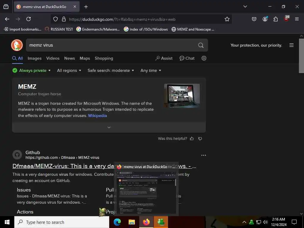The image size is (304, 228).
Task: Open the Issues sublink
Action: [x=24, y=190]
